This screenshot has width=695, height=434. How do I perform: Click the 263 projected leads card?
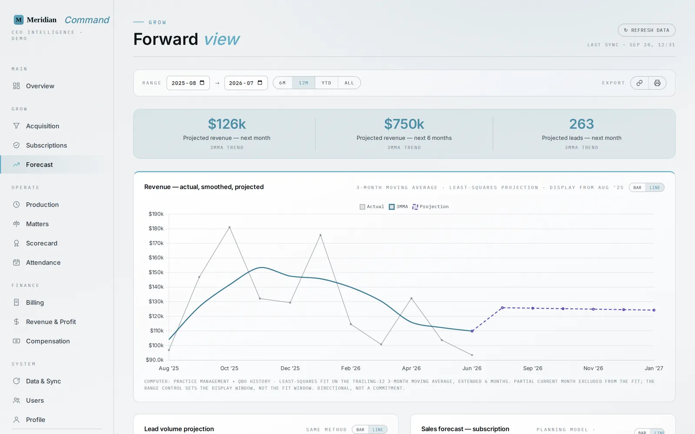click(582, 134)
